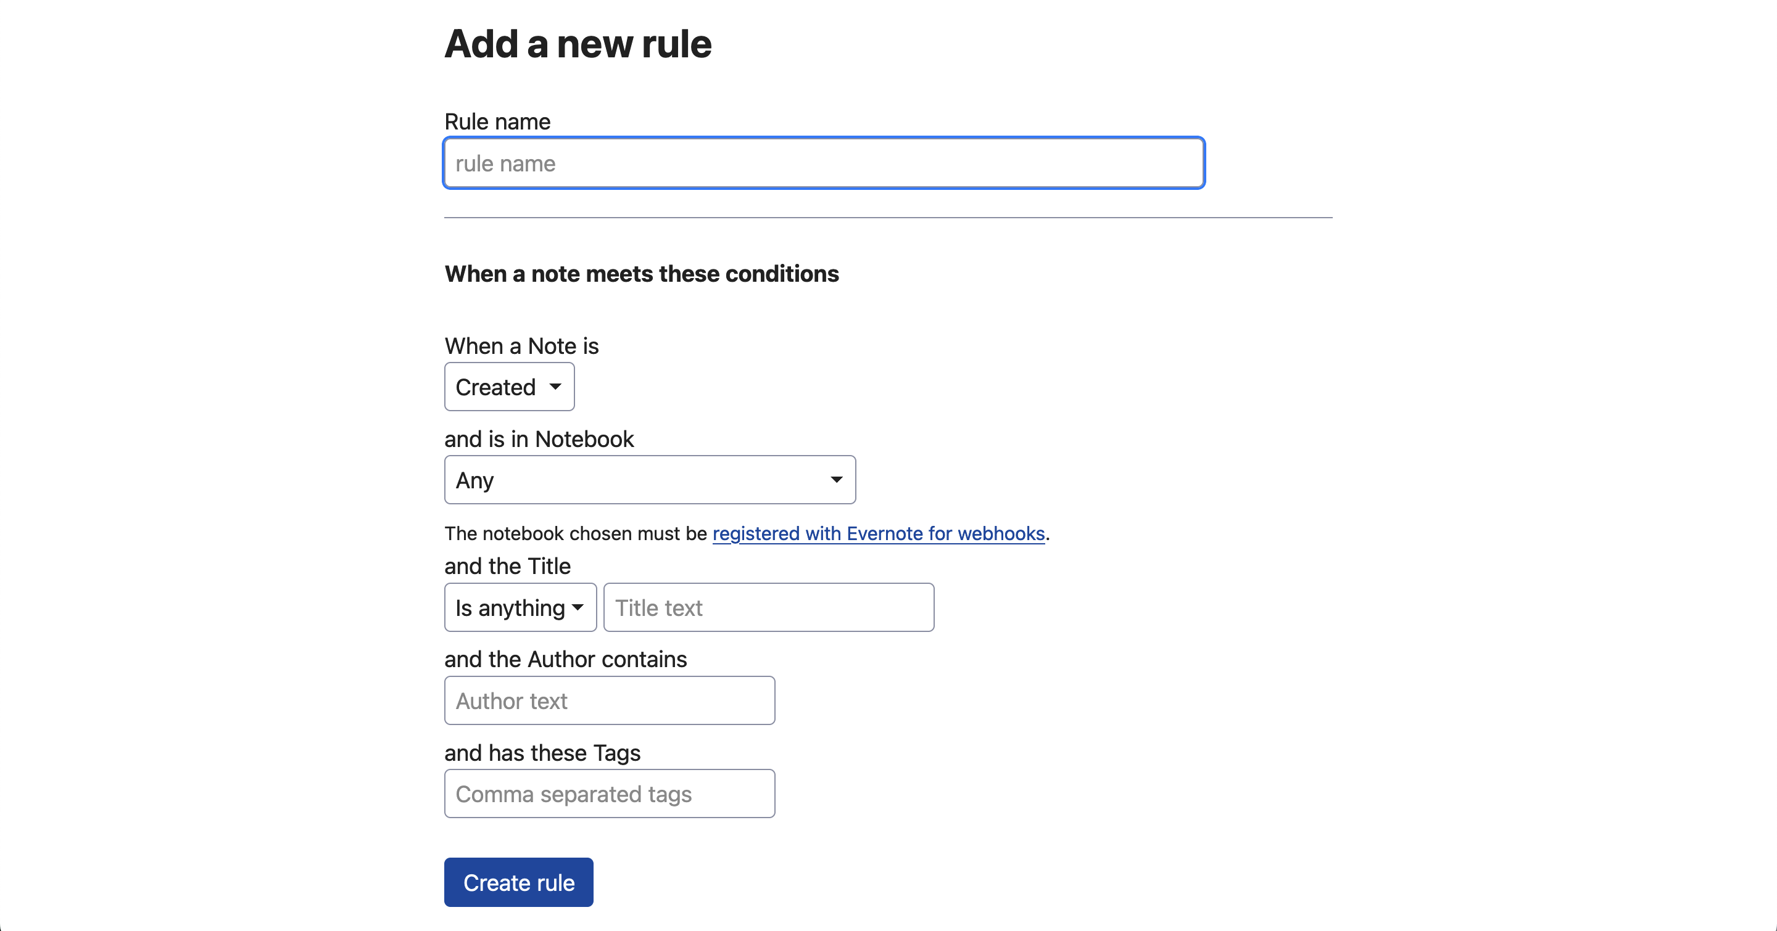Click the caret arrow in Created dropdown
1777x931 pixels.
pos(555,387)
